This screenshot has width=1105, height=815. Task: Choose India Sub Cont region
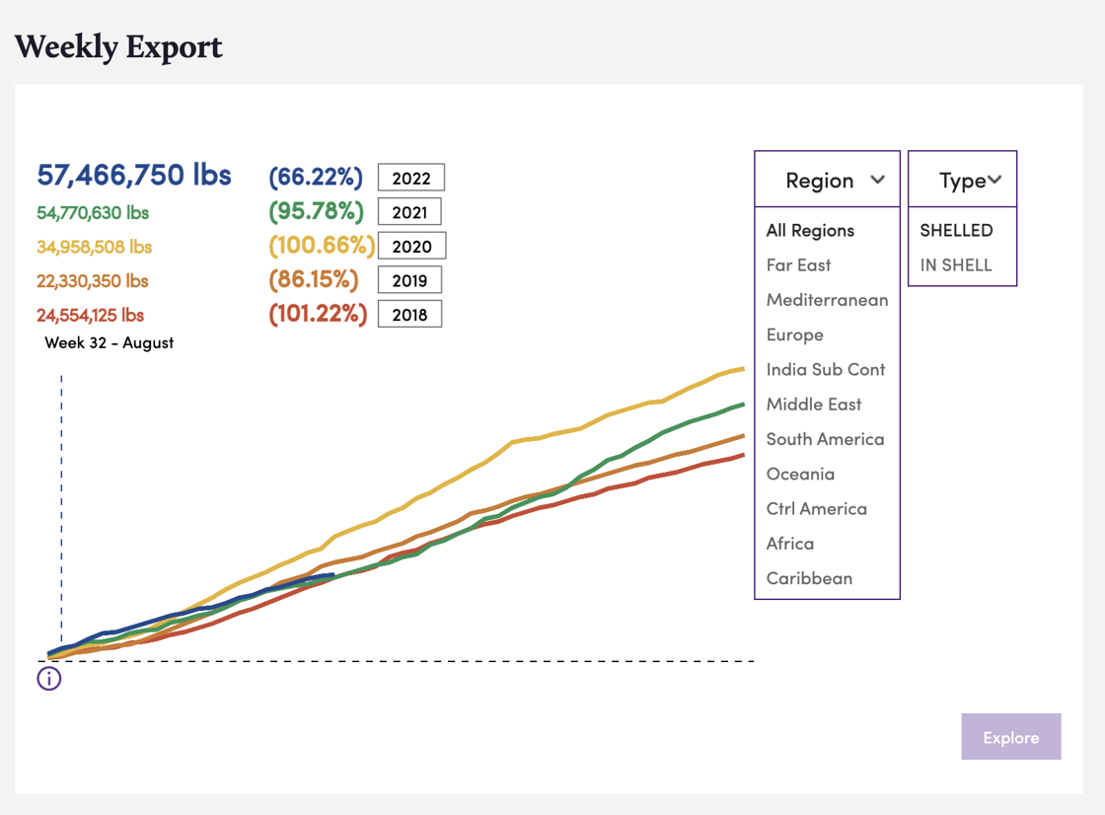click(x=826, y=369)
